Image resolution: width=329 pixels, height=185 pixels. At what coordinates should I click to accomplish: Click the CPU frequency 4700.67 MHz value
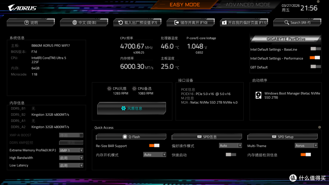pyautogui.click(x=136, y=46)
